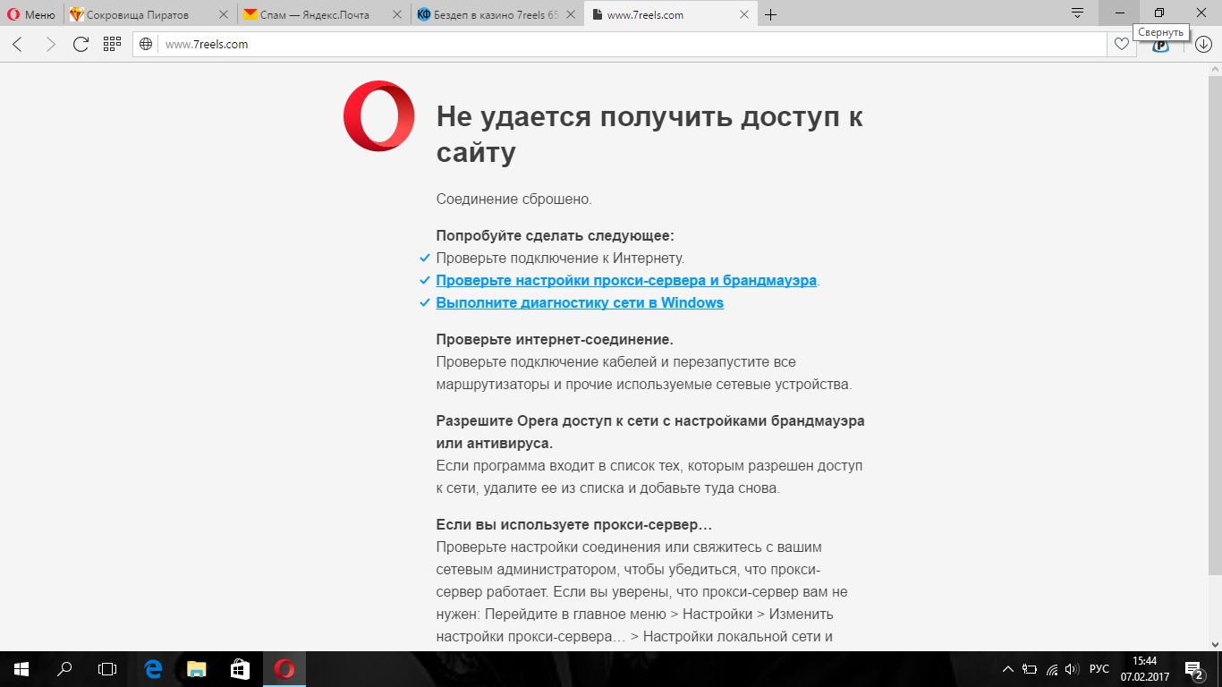Click the address bar with www.7reels.com
Image resolution: width=1222 pixels, height=687 pixels.
coord(619,44)
